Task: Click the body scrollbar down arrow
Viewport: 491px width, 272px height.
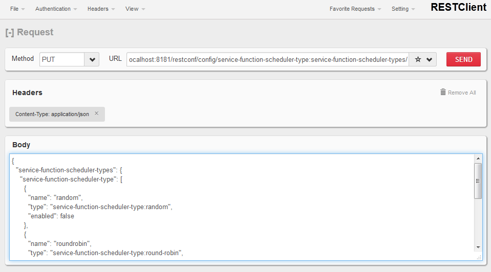Action: point(478,247)
